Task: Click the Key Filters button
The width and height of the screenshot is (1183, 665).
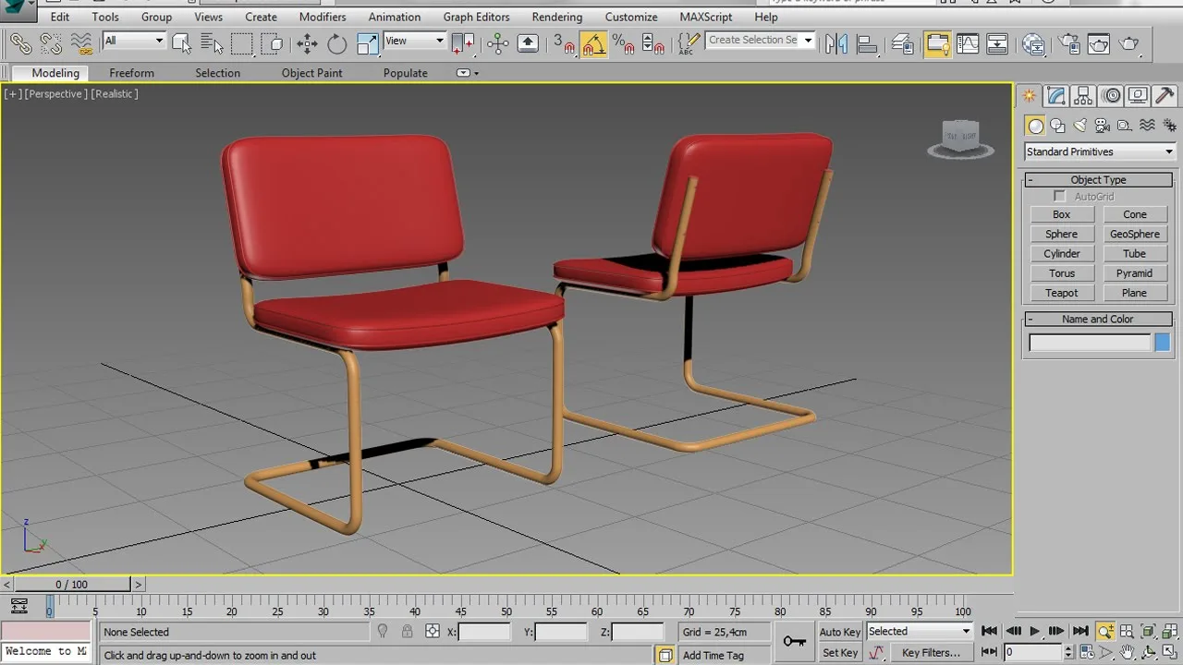Action: point(932,653)
